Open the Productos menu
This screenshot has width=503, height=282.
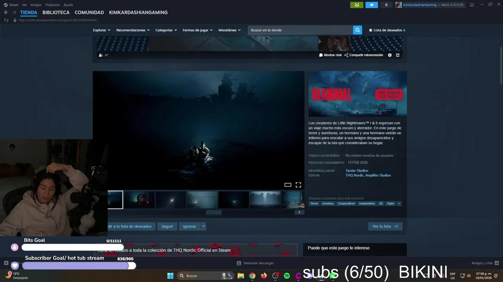coord(53,5)
